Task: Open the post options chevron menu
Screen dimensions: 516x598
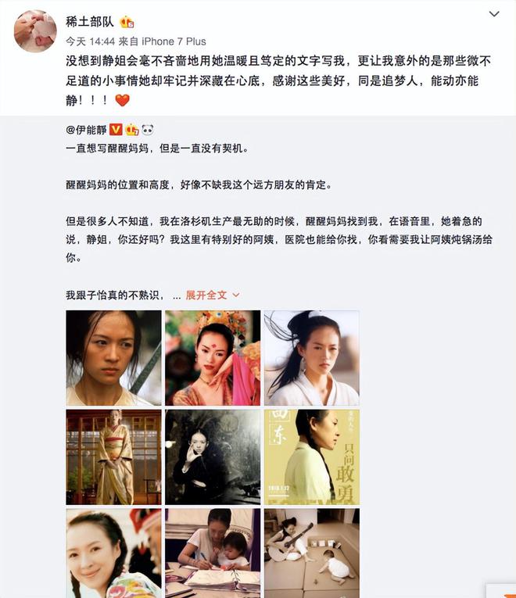Action: (x=494, y=14)
